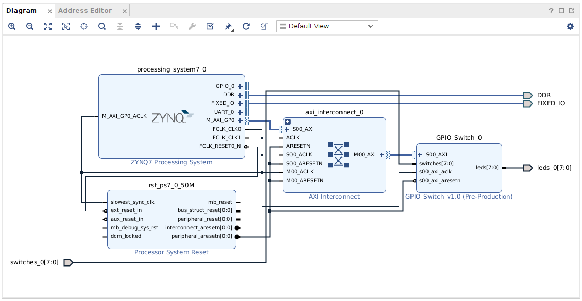Click the pin toolbar icon
The height and width of the screenshot is (301, 582).
[228, 26]
